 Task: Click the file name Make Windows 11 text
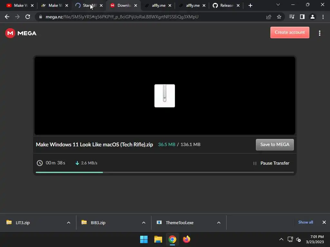point(94,144)
